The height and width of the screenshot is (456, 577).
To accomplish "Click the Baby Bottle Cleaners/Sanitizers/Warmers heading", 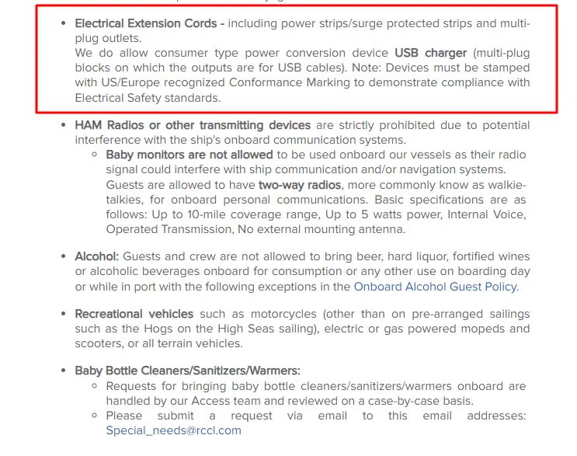I will (188, 371).
